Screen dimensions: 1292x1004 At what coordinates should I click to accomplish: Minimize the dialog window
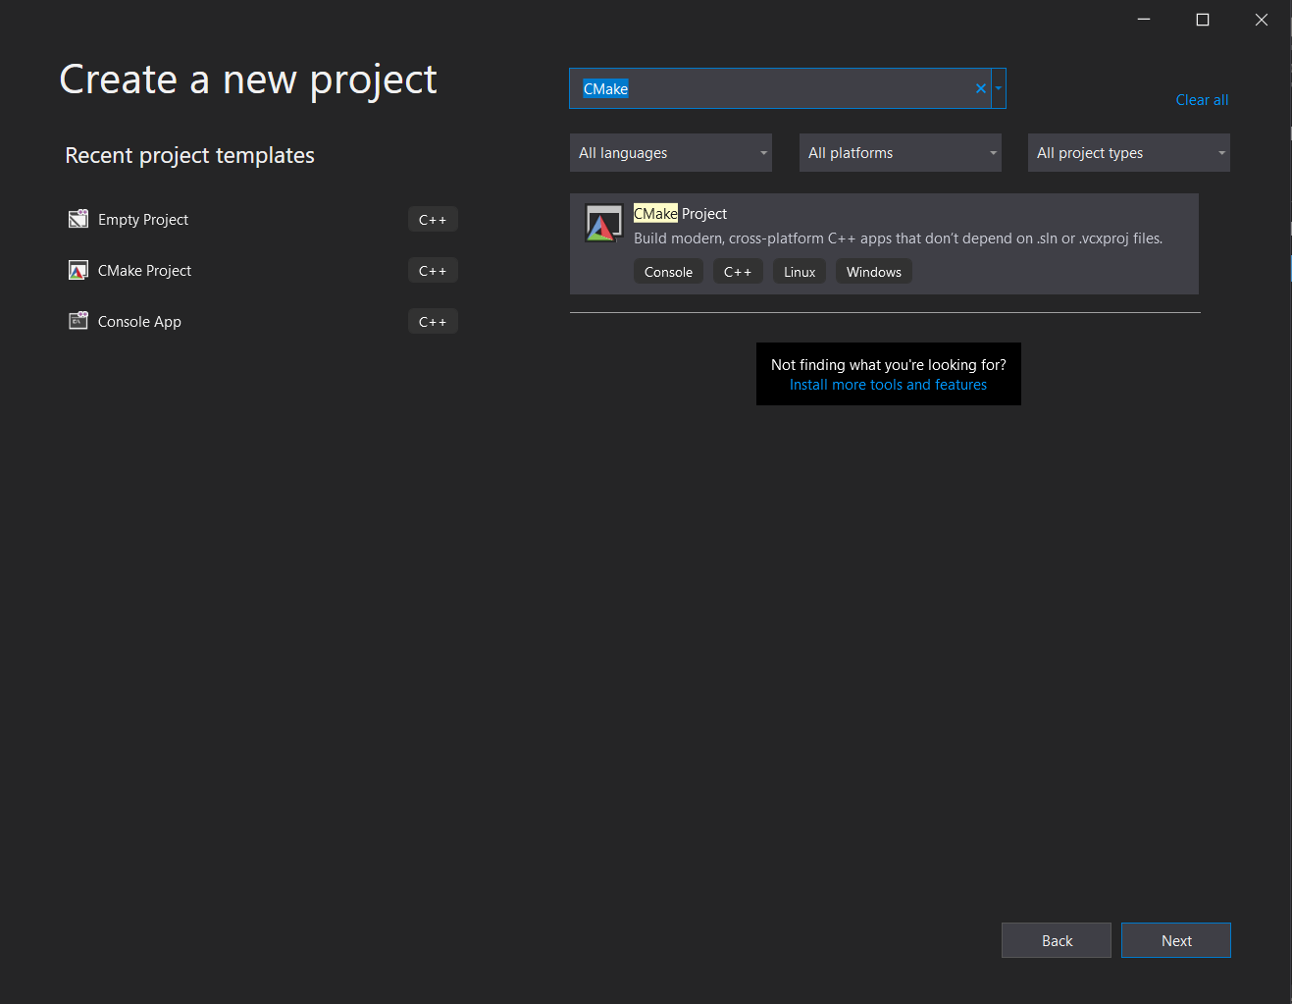[x=1144, y=20]
